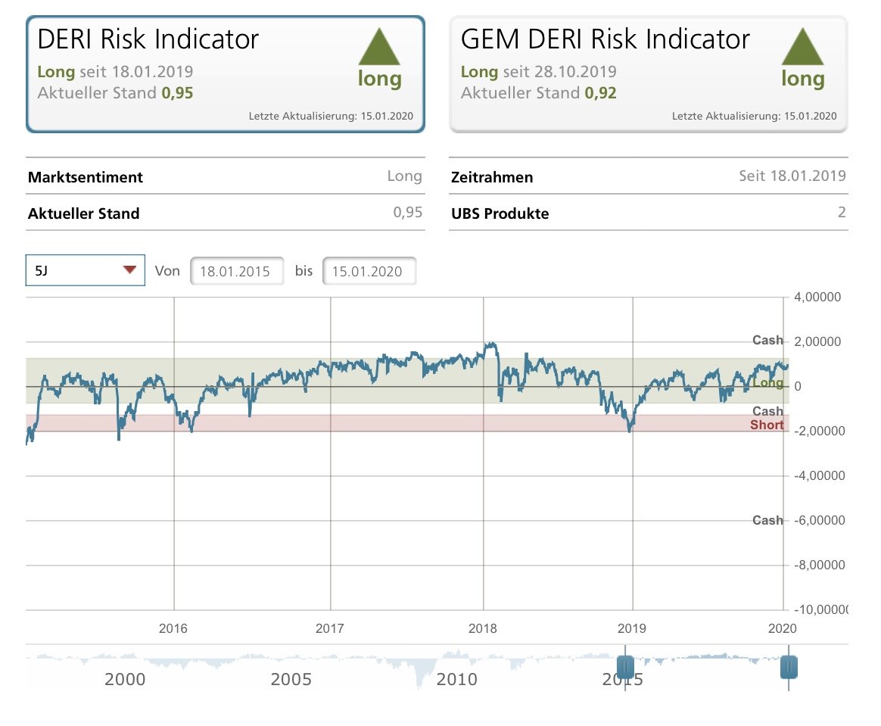Click the Marktsentiment row
The width and height of the screenshot is (881, 726).
click(x=226, y=177)
